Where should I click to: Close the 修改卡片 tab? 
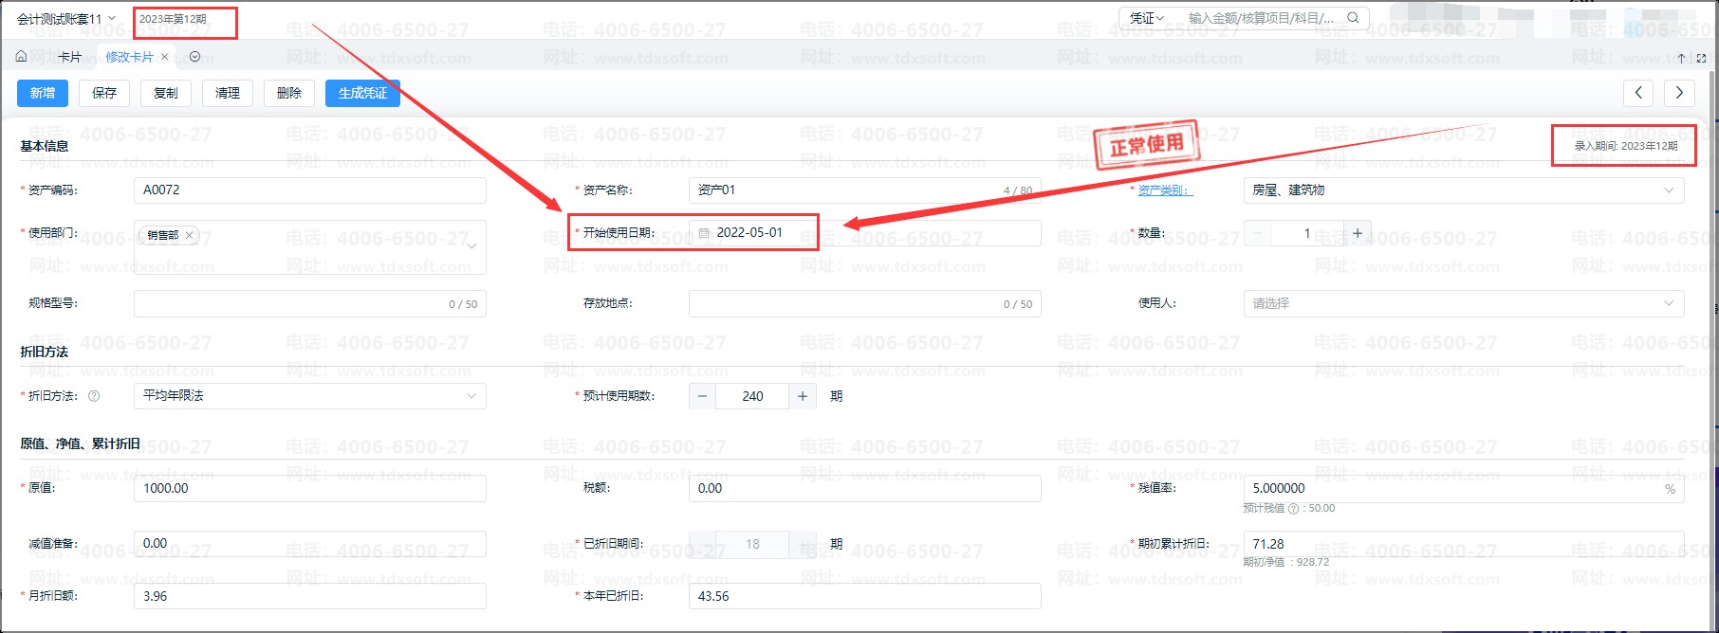coord(165,57)
